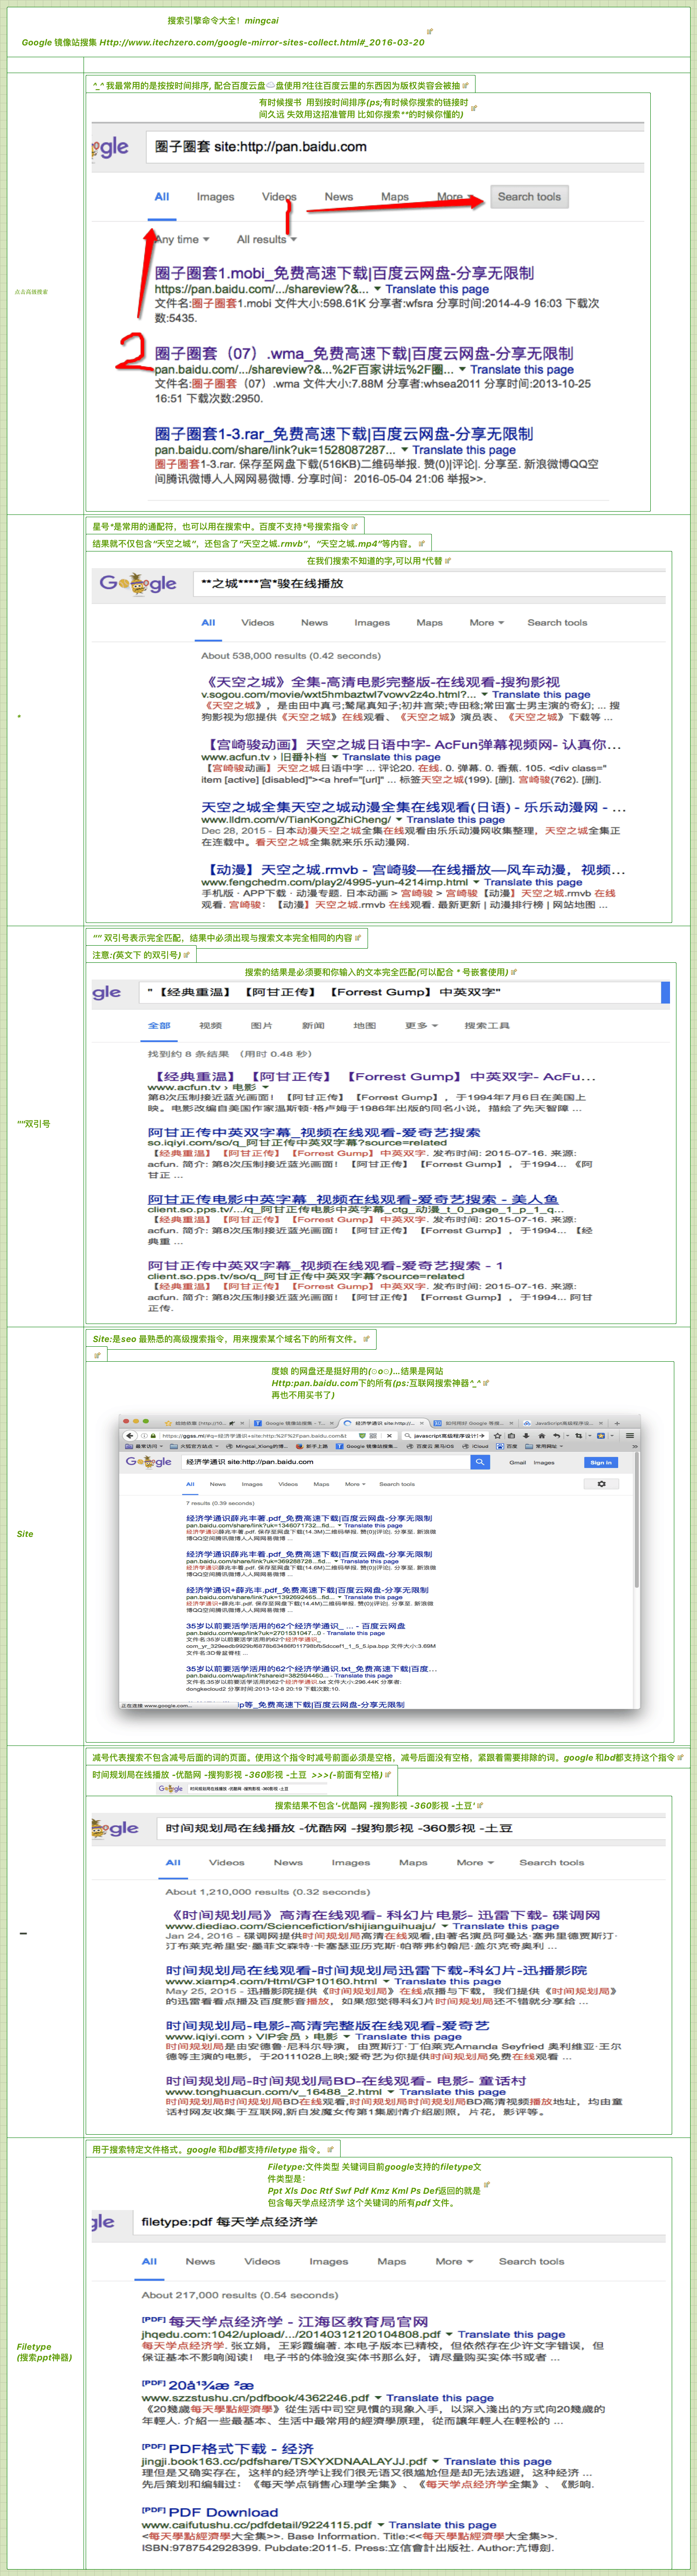Open Gmail link in Site screenshot

(x=517, y=1462)
